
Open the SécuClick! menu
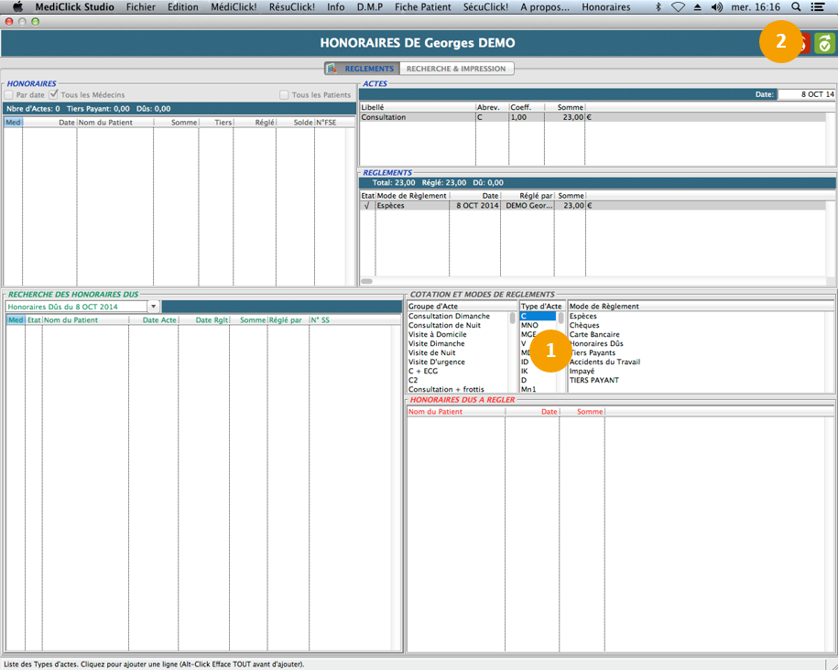(x=485, y=7)
